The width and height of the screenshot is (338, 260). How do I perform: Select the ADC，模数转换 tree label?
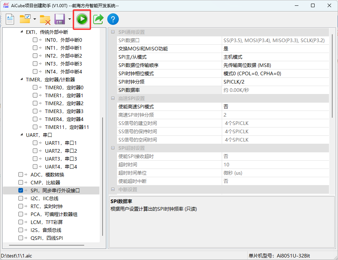[x=48, y=175]
